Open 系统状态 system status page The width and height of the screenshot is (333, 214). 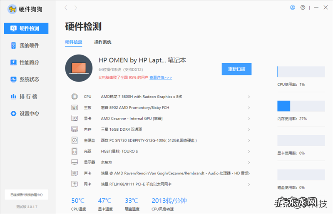(25, 80)
